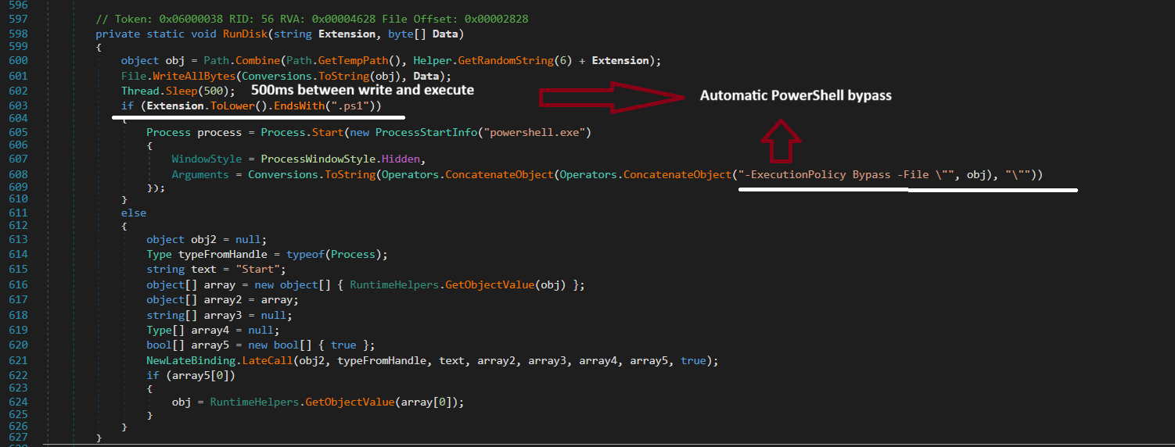Click the WindowStyle property on line 607
Image resolution: width=1175 pixels, height=447 pixels.
tap(207, 159)
